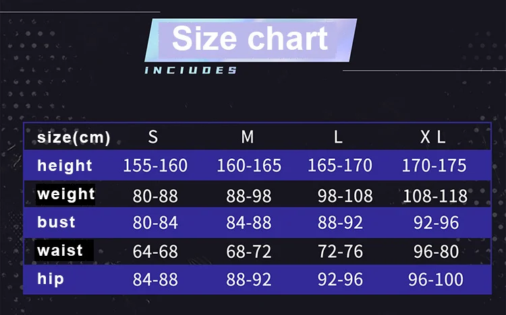Click height value 155-160
Screen dimensions: 506x315
click(155, 166)
